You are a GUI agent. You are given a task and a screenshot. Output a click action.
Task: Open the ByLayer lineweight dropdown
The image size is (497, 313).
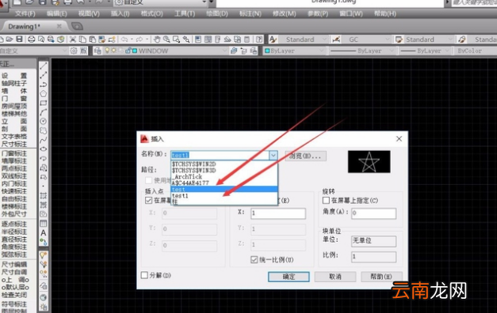click(x=447, y=51)
